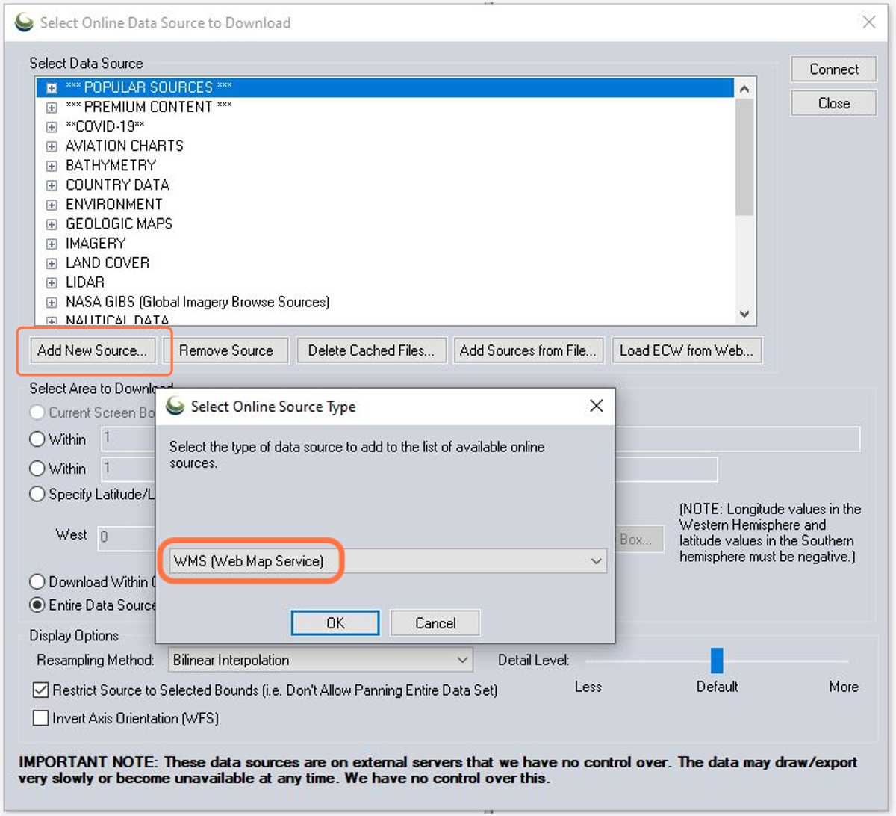The image size is (896, 816).
Task: Select the Current Screen Bounds radio option
Action: click(37, 412)
